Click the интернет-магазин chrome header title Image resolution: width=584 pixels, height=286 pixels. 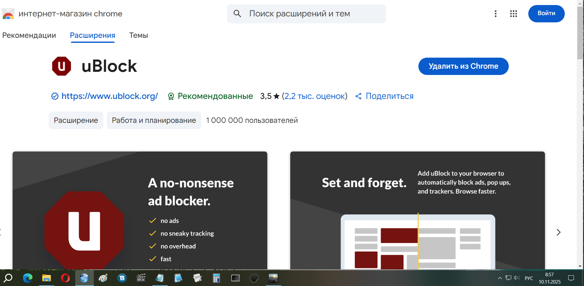pos(71,14)
